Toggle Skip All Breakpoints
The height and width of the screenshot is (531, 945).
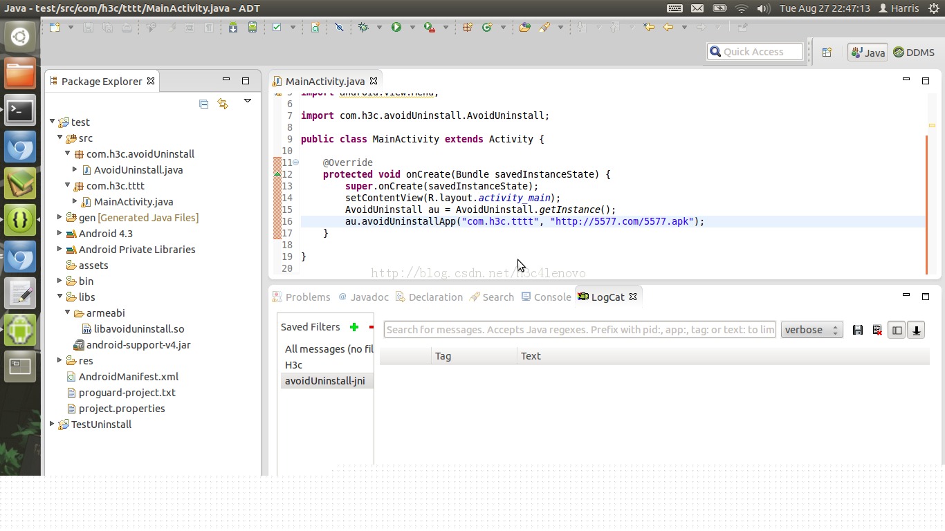coord(339,27)
